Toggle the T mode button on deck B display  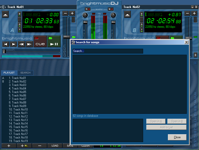142,30
